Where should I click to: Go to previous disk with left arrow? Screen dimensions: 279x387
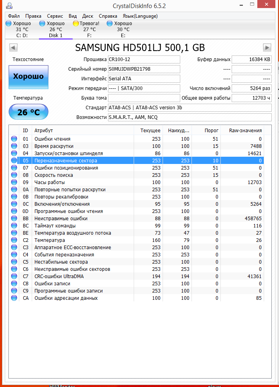[x=13, y=47]
